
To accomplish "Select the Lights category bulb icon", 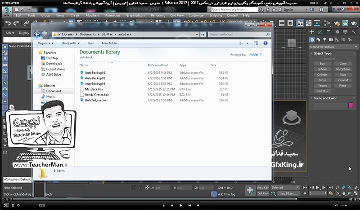I will tap(324, 39).
